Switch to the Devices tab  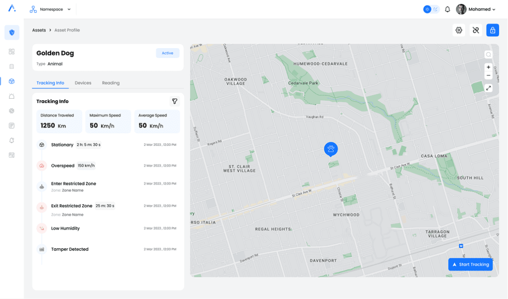(83, 83)
